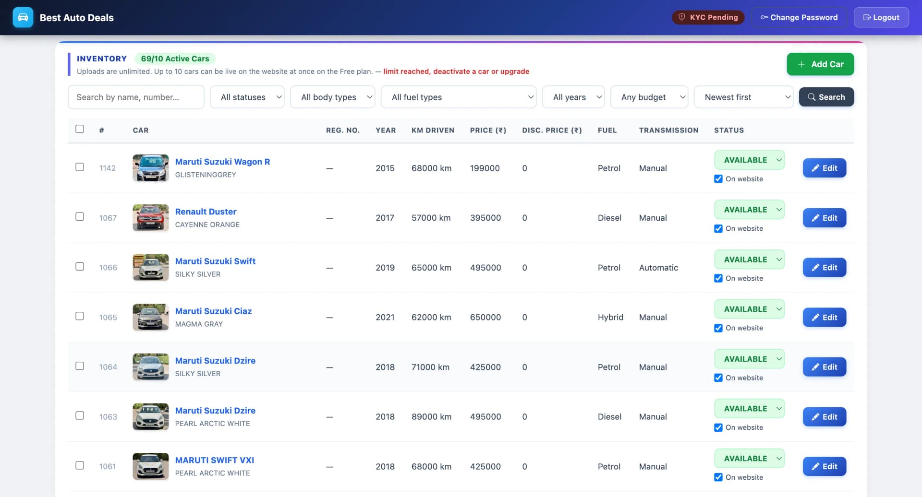Edit the Renault Duster listing
The width and height of the screenshot is (922, 497).
[x=824, y=218]
